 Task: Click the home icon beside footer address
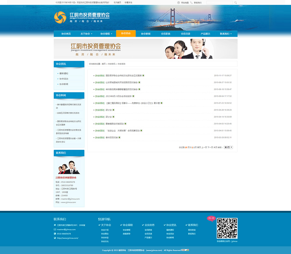pyautogui.click(x=55, y=225)
